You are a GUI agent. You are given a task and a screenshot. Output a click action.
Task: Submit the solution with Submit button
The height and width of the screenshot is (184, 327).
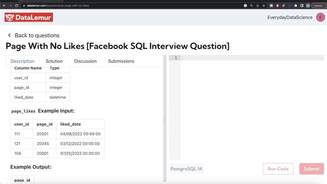click(311, 169)
